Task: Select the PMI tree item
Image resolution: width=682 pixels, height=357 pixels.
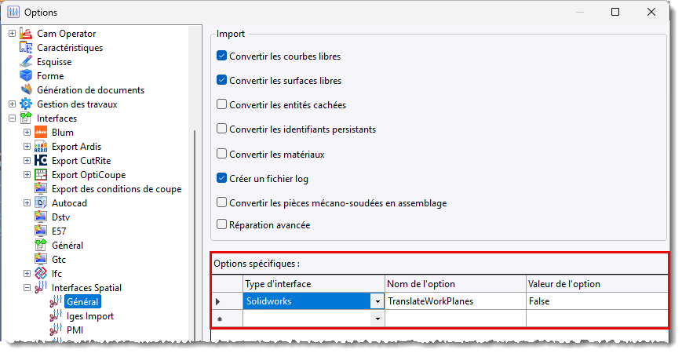Action: pyautogui.click(x=75, y=330)
